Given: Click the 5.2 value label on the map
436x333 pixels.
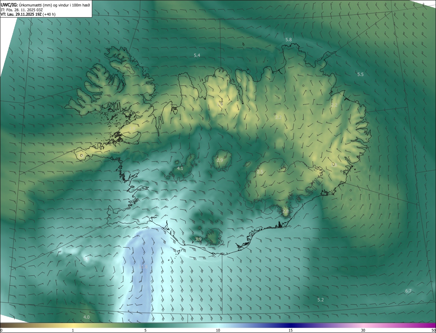Looking at the screenshot, I should coord(321,300).
